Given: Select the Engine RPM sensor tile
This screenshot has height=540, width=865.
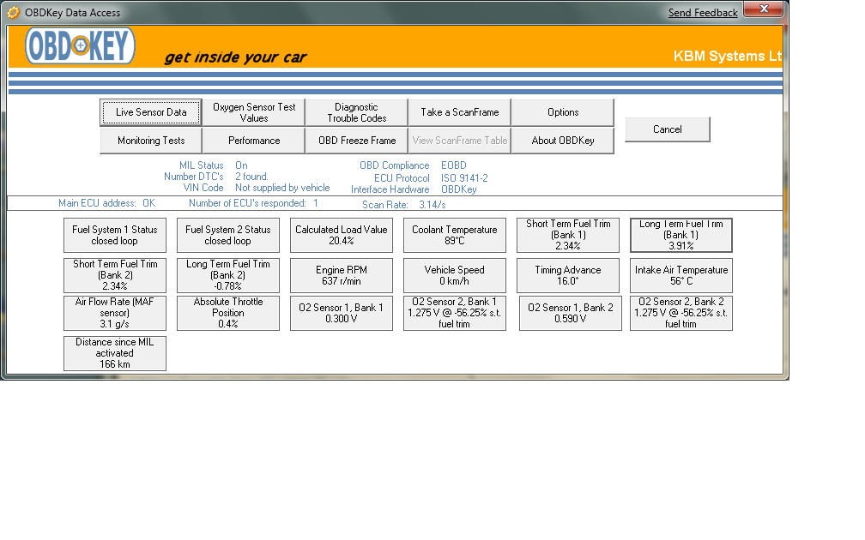Looking at the screenshot, I should (342, 275).
